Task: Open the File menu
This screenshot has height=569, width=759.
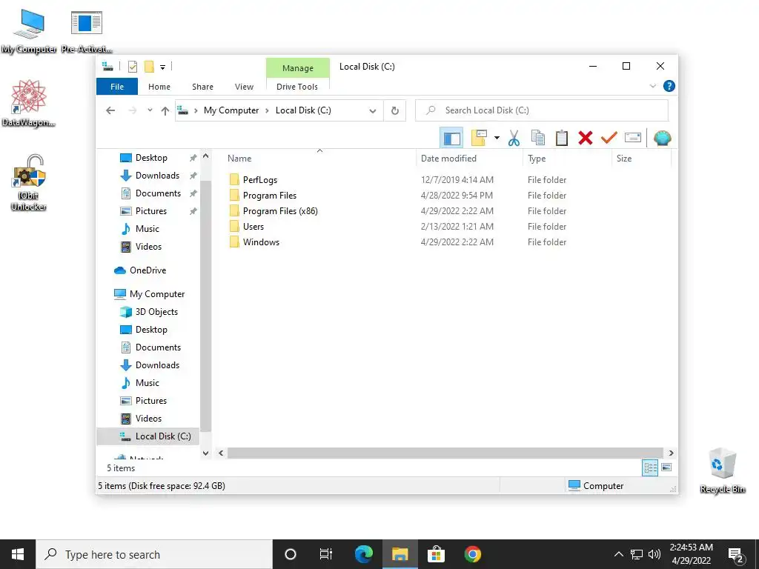Action: point(117,87)
